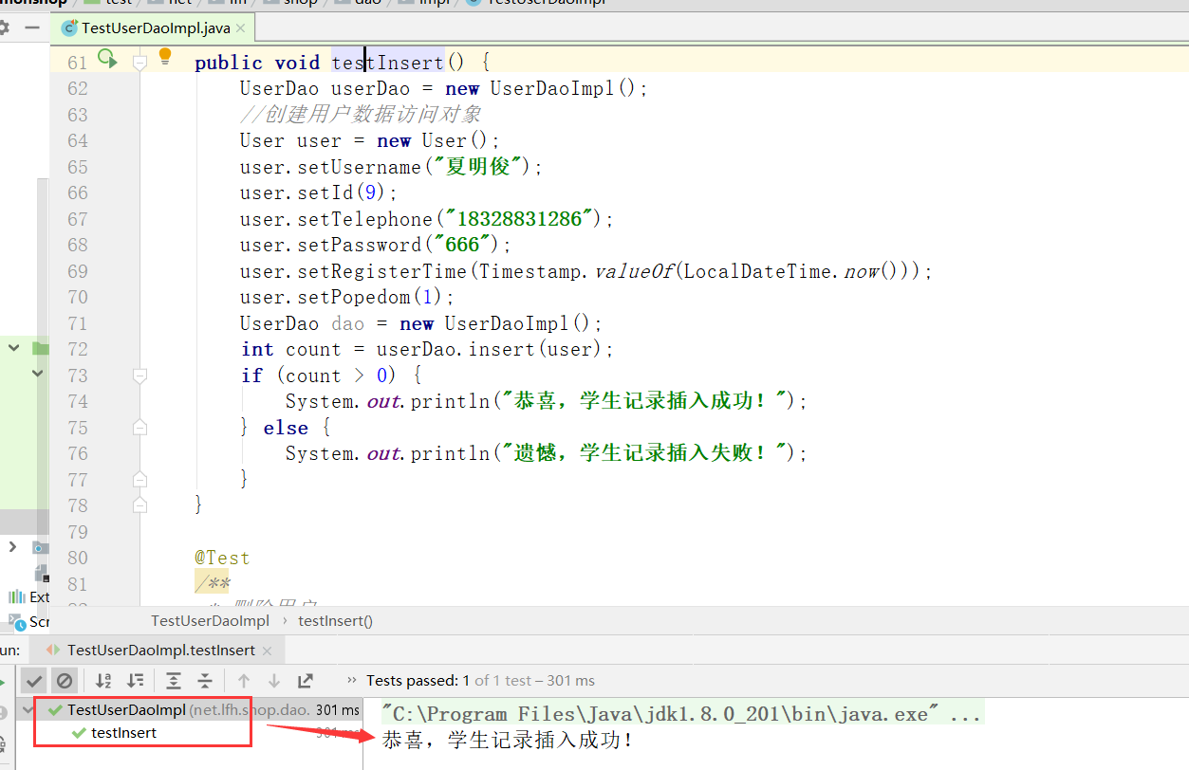Screen dimensions: 1189x770
Task: Click the 301 ms duration beside TestUserDaoImpl
Action: (x=338, y=709)
